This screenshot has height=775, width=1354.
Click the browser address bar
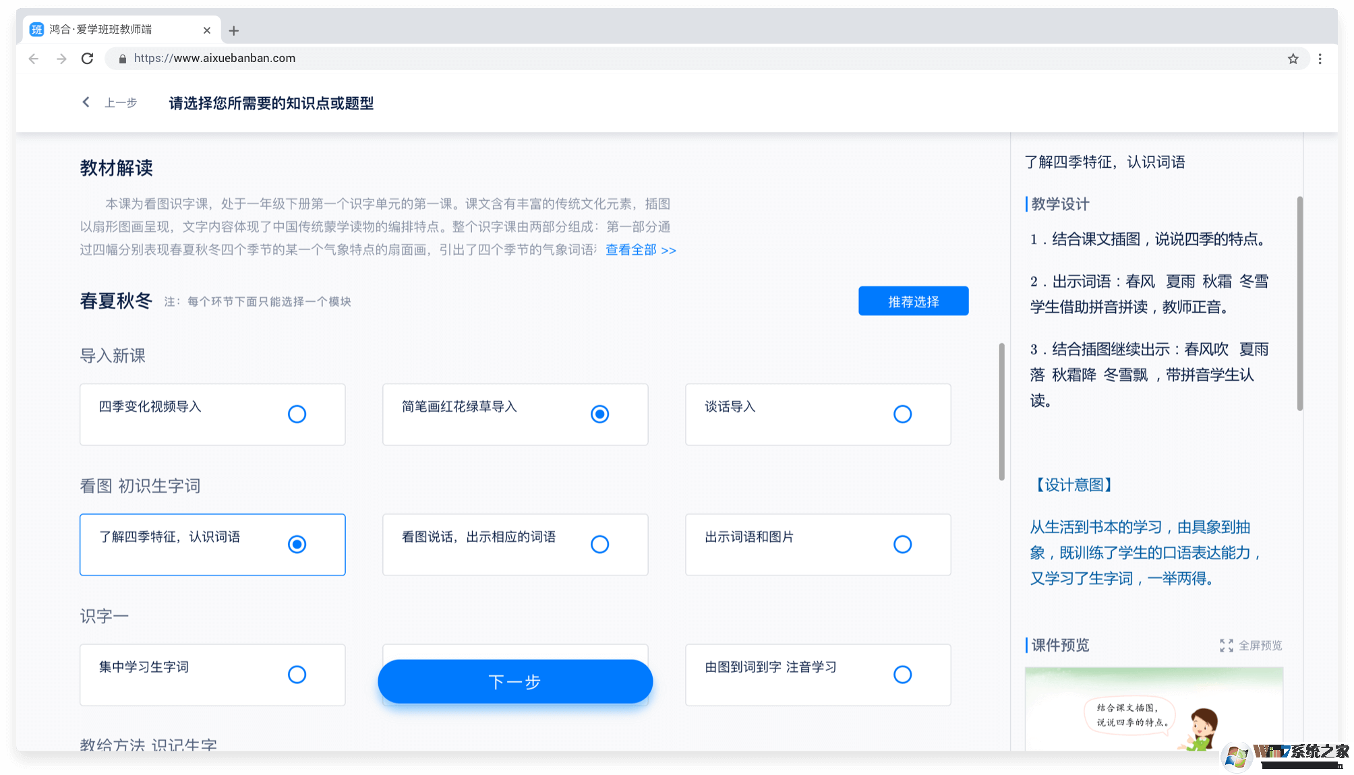(472, 59)
